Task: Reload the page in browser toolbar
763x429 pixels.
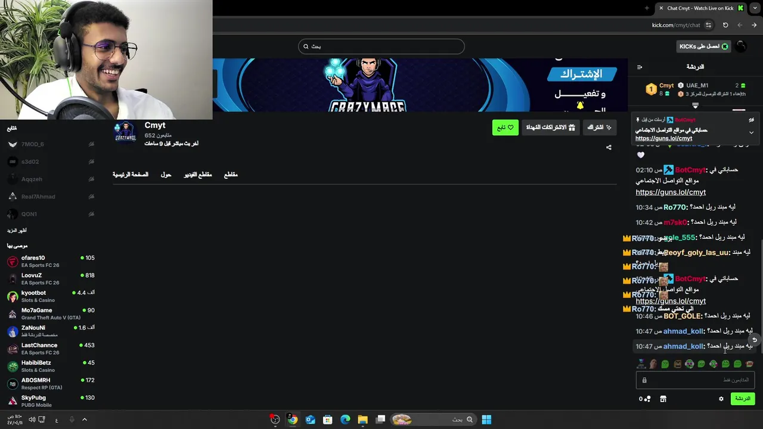Action: point(725,25)
